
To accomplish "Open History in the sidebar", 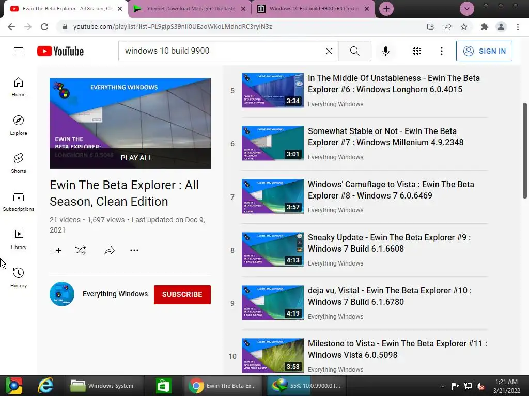I will pos(19,278).
